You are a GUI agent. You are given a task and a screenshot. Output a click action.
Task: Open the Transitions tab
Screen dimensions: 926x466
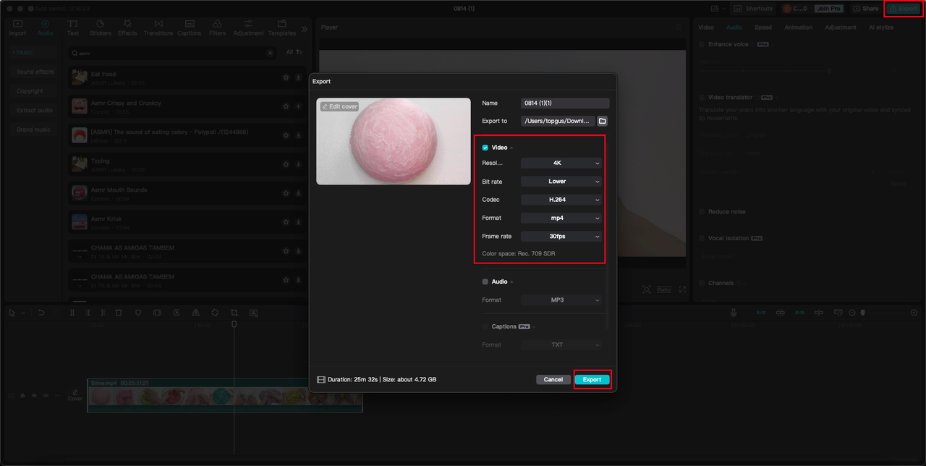[x=158, y=28]
